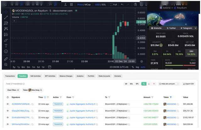
Task: Toggle details eye for $95,721.36 transfer
Action: (x=8, y=111)
